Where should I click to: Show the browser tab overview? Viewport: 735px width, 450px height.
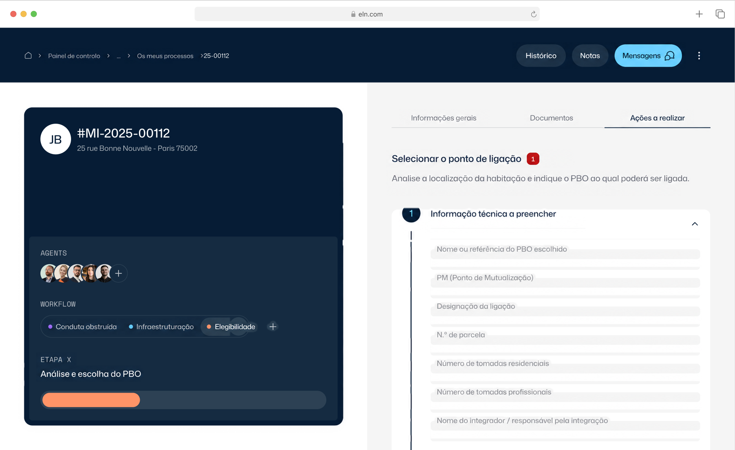(x=720, y=14)
